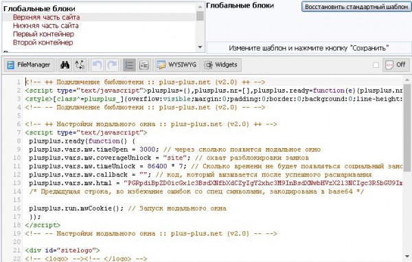Open the FileManager tool
Viewport: 412px width, 262px height.
pyautogui.click(x=29, y=65)
